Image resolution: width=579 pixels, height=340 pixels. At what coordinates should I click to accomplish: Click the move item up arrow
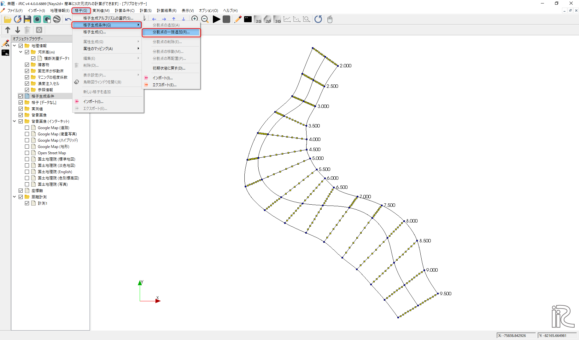coord(8,30)
